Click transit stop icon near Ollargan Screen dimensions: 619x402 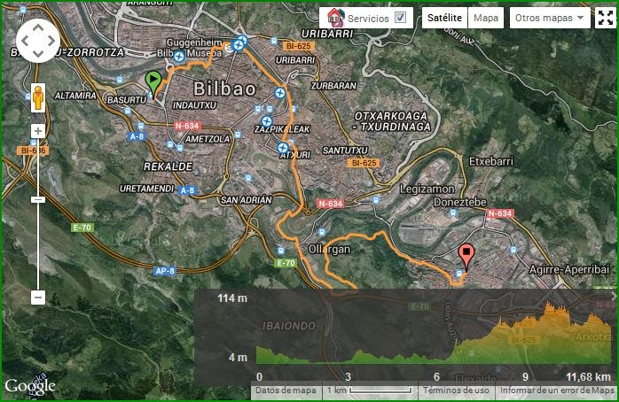click(x=322, y=232)
